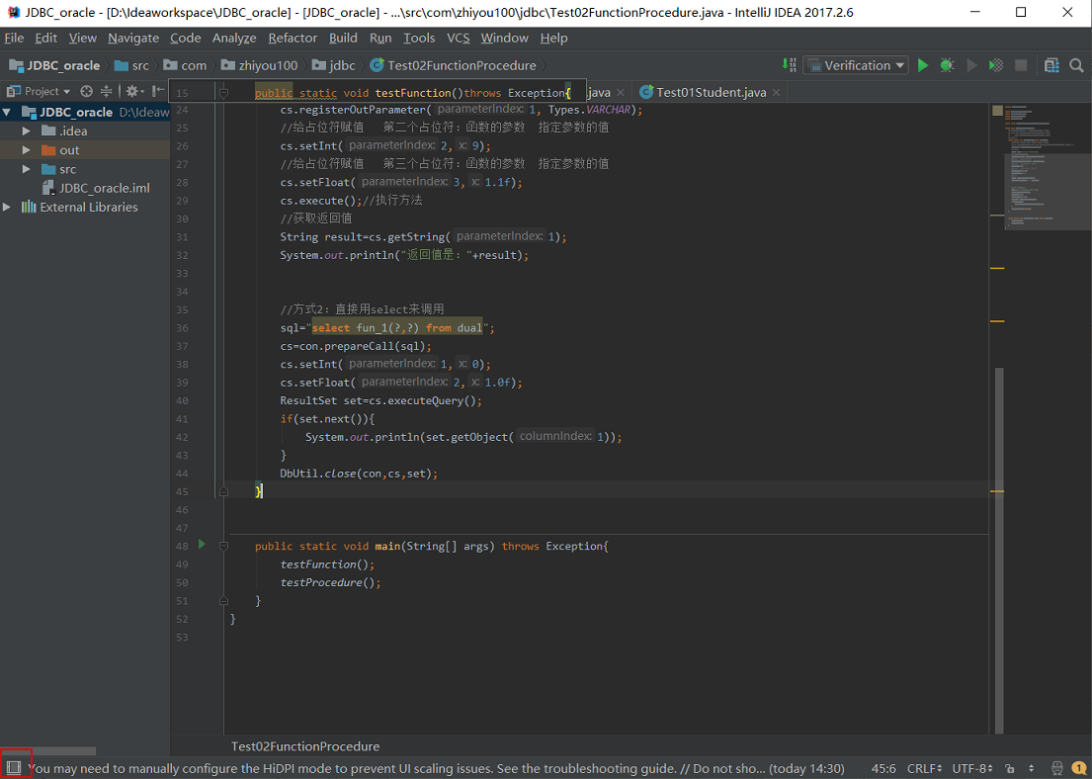1092x779 pixels.
Task: Open the Project view selector dropdown
Action: click(x=39, y=91)
